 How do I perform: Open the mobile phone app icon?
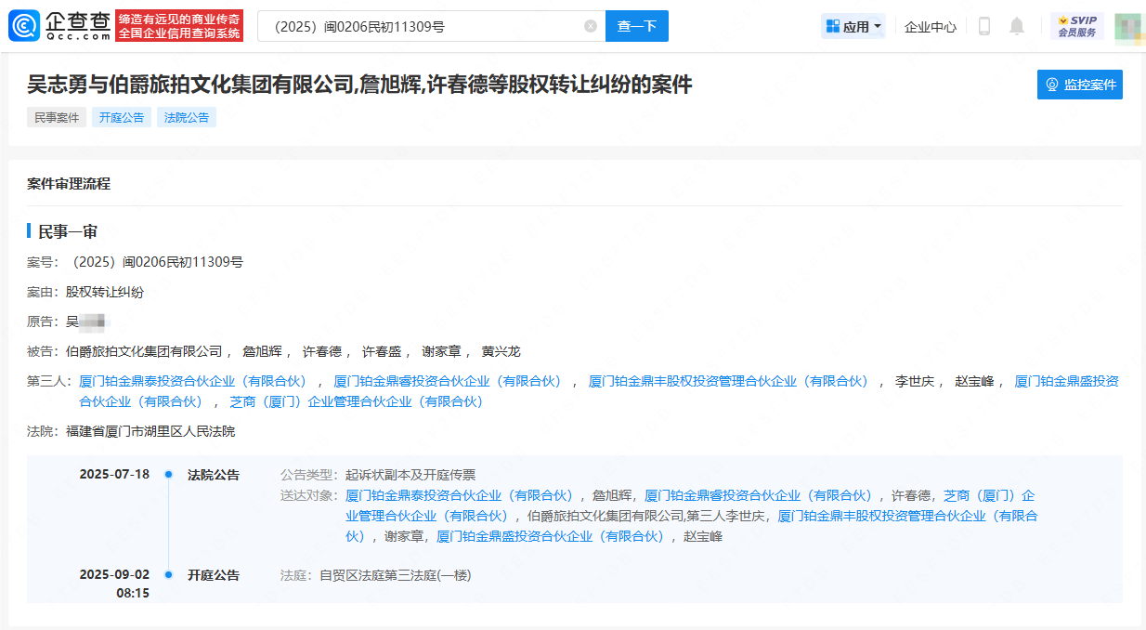point(984,26)
